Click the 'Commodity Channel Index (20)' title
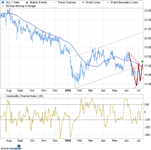This screenshot has height=150, width=151. coord(24,96)
